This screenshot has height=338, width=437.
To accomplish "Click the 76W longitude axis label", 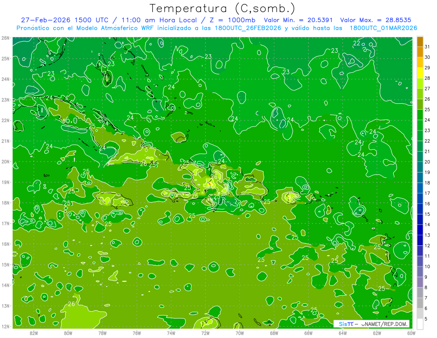I will (137, 333).
